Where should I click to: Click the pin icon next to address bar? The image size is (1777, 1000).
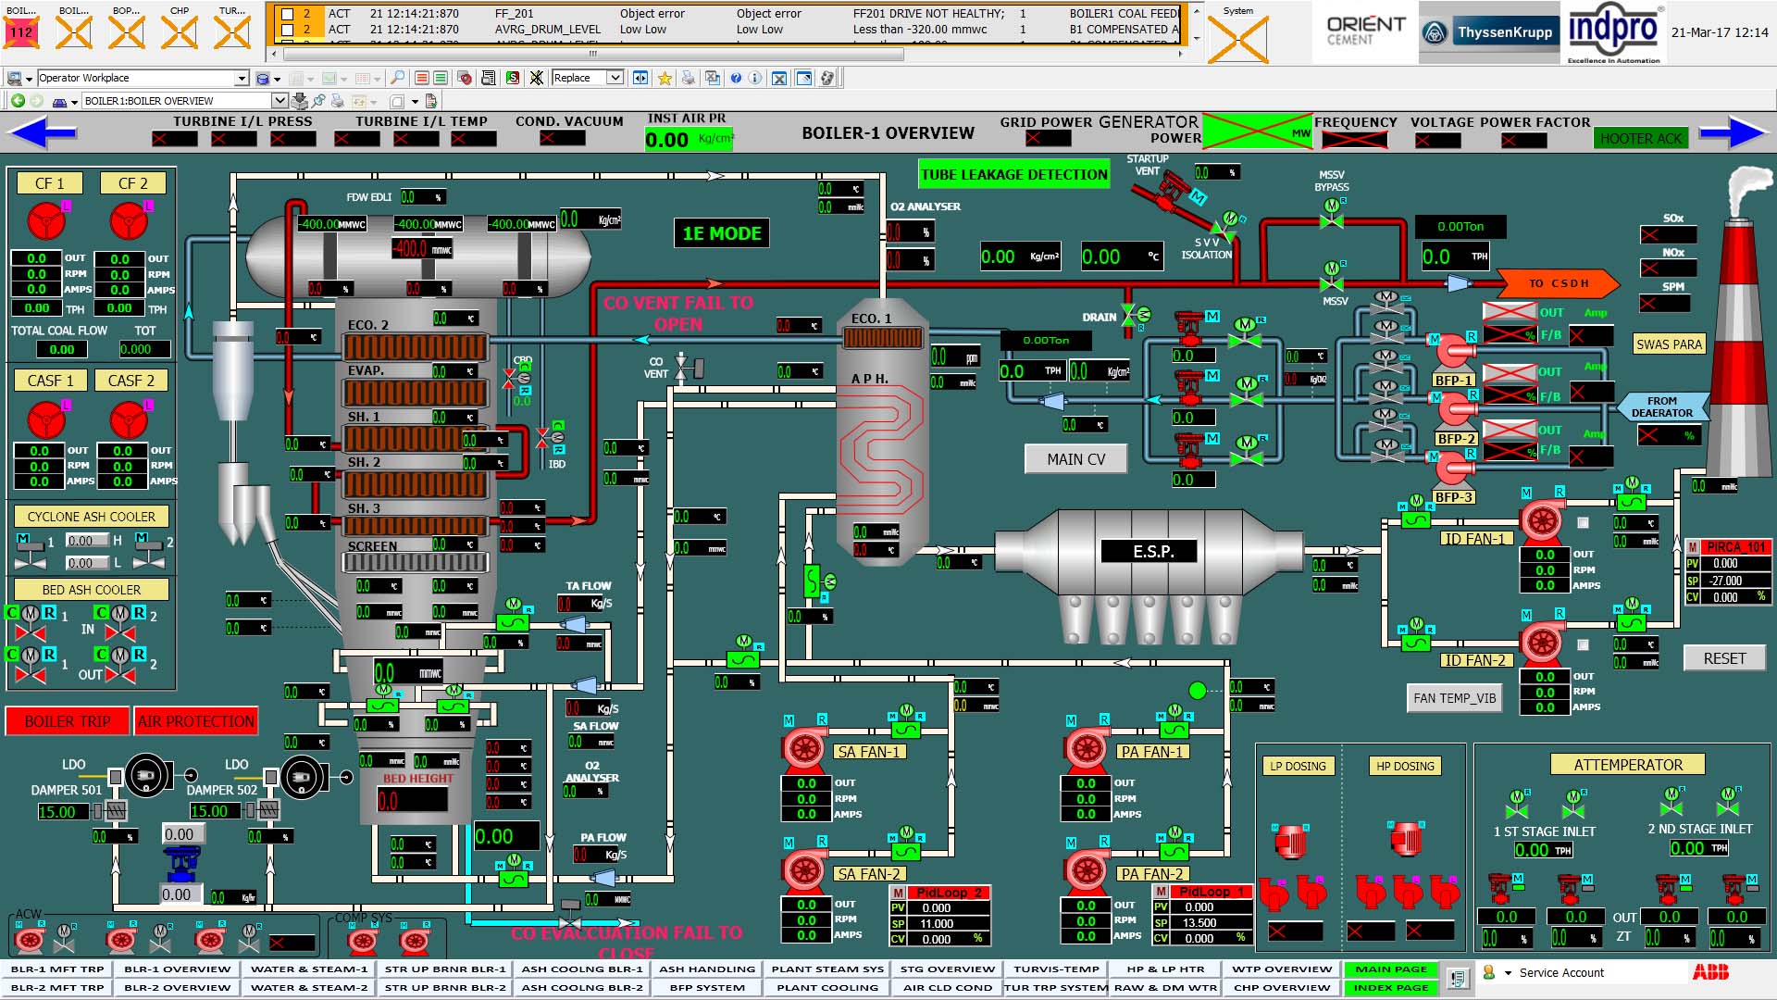[x=319, y=101]
